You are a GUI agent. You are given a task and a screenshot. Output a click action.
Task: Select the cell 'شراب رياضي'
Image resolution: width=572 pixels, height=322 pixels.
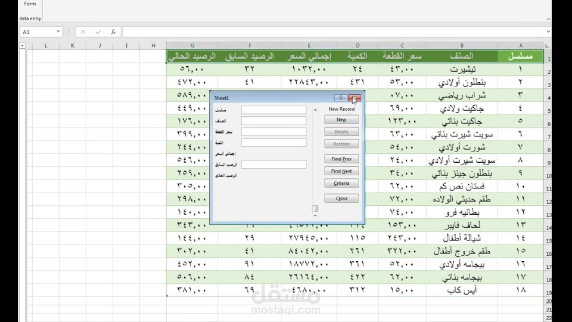pyautogui.click(x=462, y=95)
